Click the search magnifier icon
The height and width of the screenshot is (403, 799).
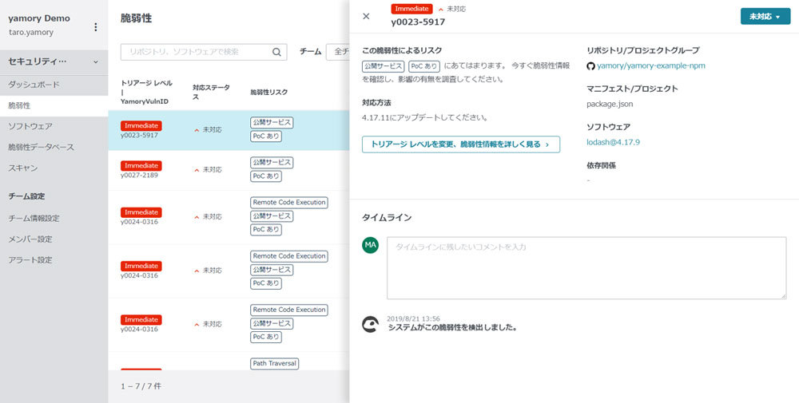tap(277, 53)
